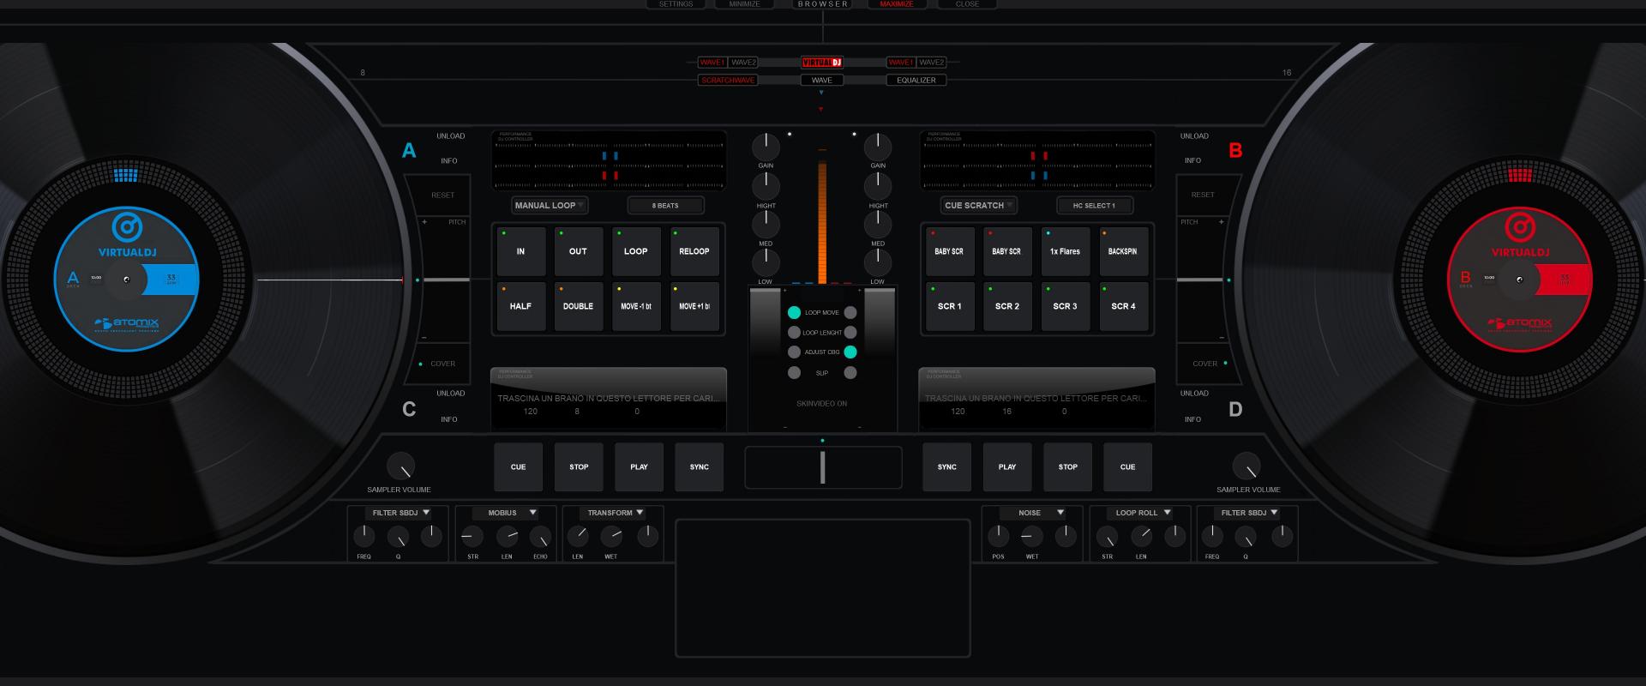Toggle SKINVIDEO ON
This screenshot has height=686, width=1646.
[x=821, y=403]
